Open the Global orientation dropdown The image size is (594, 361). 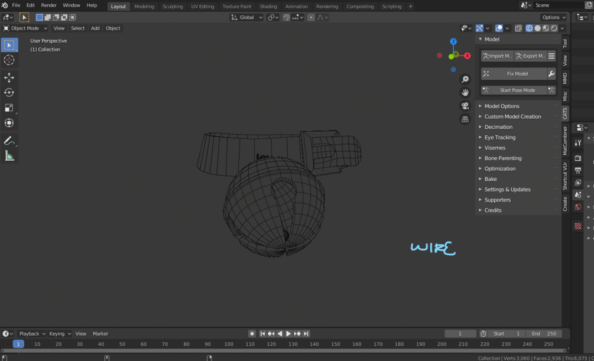[x=246, y=17]
